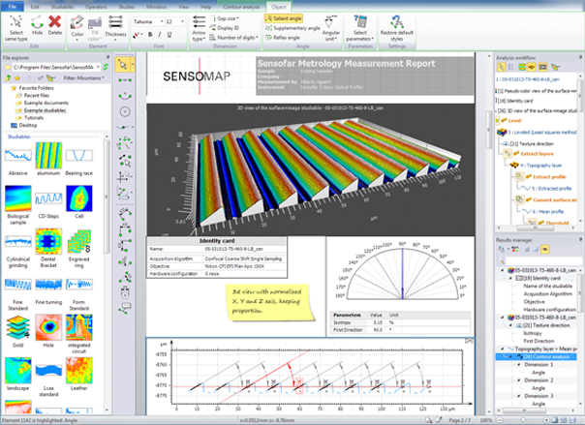The height and width of the screenshot is (425, 585).
Task: Click the zoom out minus icon in status bar
Action: pyautogui.click(x=500, y=420)
